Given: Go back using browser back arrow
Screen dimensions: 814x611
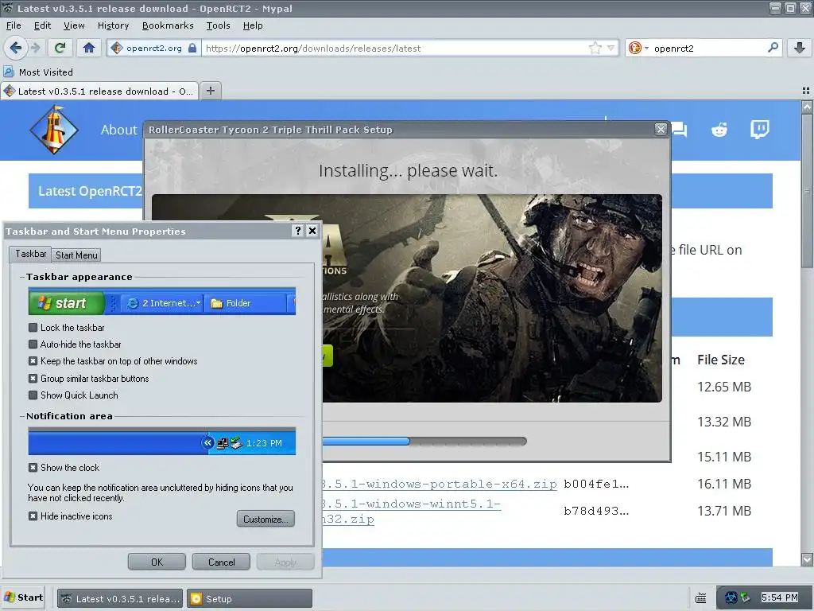Looking at the screenshot, I should coord(16,49).
